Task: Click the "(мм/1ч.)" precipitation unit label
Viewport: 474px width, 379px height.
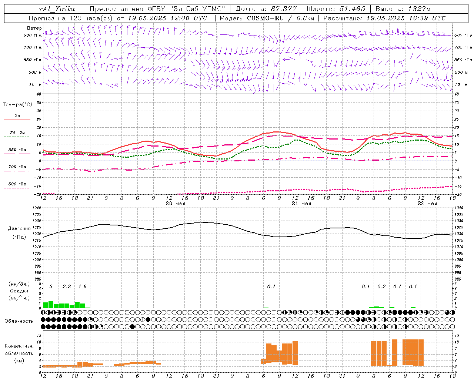Action: [x=19, y=298]
